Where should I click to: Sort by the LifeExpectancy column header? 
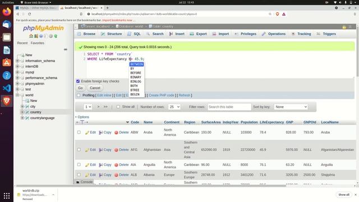point(271,122)
